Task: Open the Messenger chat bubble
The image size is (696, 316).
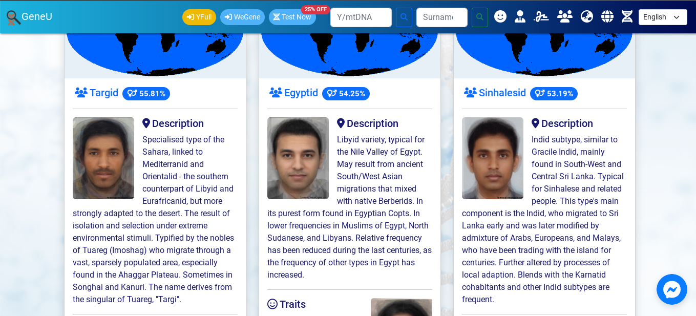Action: point(672,289)
